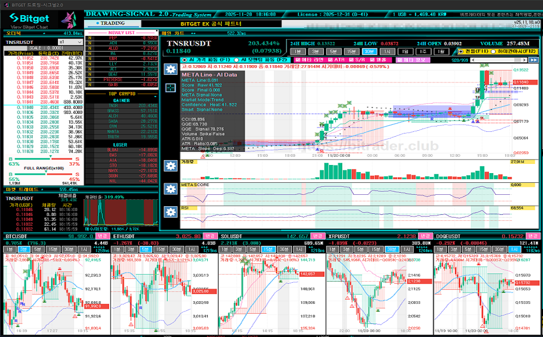The image size is (543, 337).
Task: Select 15-minute timeframe on SOLUSDT mini chart
Action: click(x=267, y=250)
